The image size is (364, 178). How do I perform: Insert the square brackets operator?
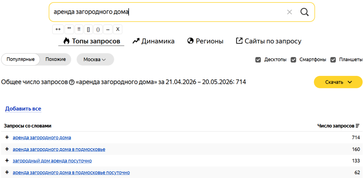point(88,29)
